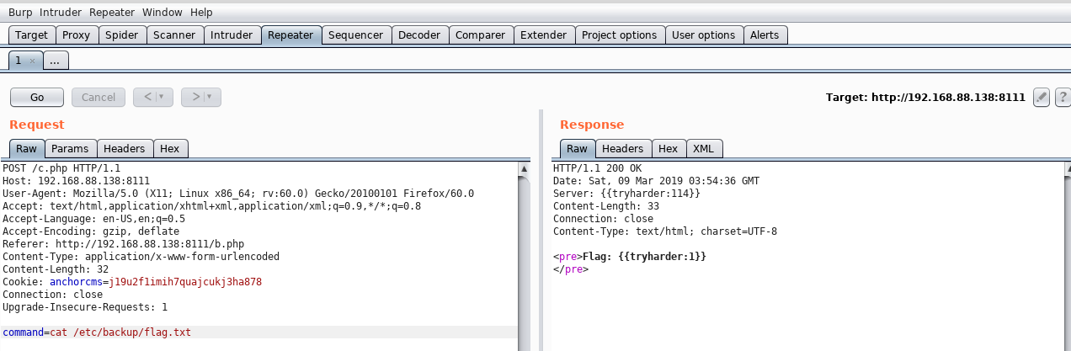Click the Accept-Encoding: gzip, deflate line

click(x=91, y=231)
